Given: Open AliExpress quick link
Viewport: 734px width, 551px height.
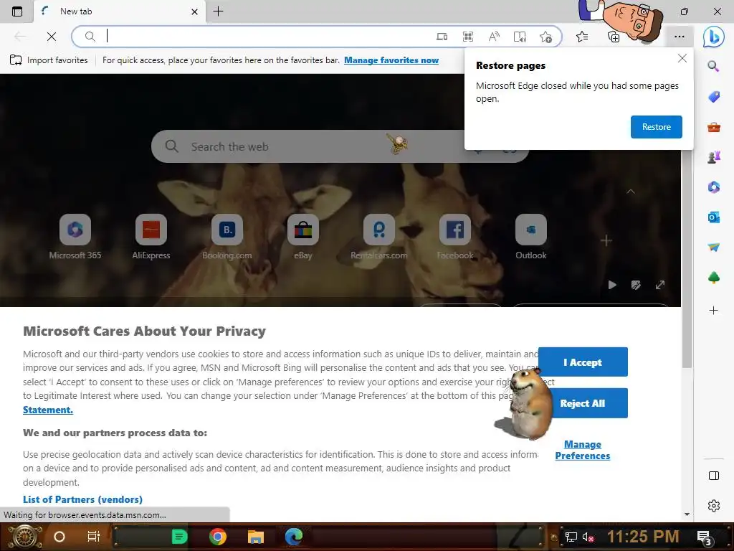Looking at the screenshot, I should point(151,237).
